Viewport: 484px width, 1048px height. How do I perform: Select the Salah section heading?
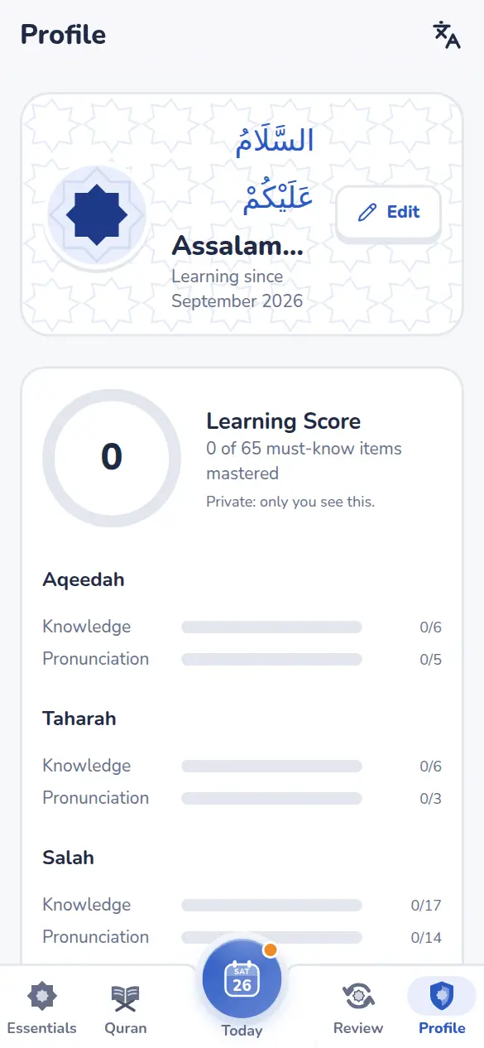click(x=68, y=858)
